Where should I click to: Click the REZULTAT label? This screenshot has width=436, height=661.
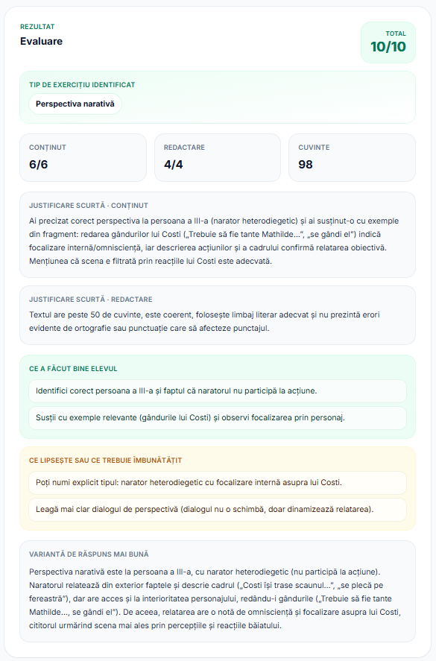click(37, 27)
